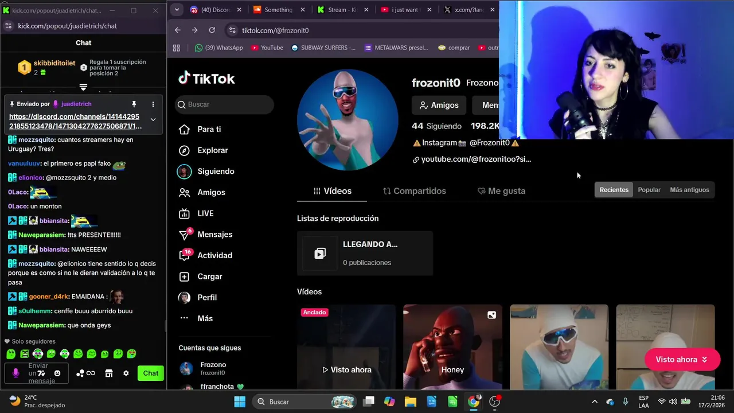Open emoji picker in Kick message box
This screenshot has width=734, height=413.
(x=57, y=373)
